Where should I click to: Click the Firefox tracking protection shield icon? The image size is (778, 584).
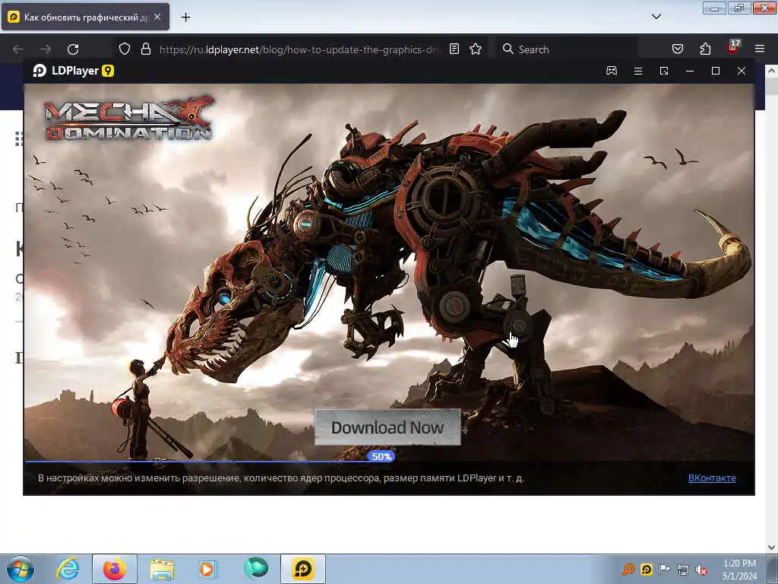(125, 49)
